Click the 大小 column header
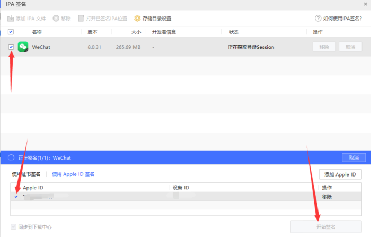Viewport: 371px width, 237px height. tap(136, 32)
